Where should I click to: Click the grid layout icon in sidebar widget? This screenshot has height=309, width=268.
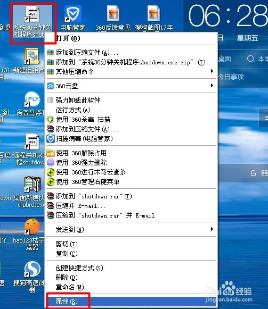[264, 173]
